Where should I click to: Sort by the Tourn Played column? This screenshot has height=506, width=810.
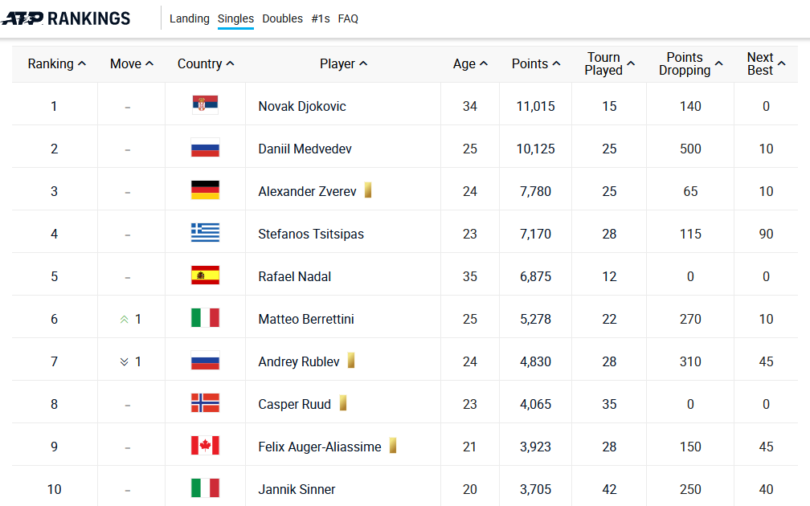[610, 63]
